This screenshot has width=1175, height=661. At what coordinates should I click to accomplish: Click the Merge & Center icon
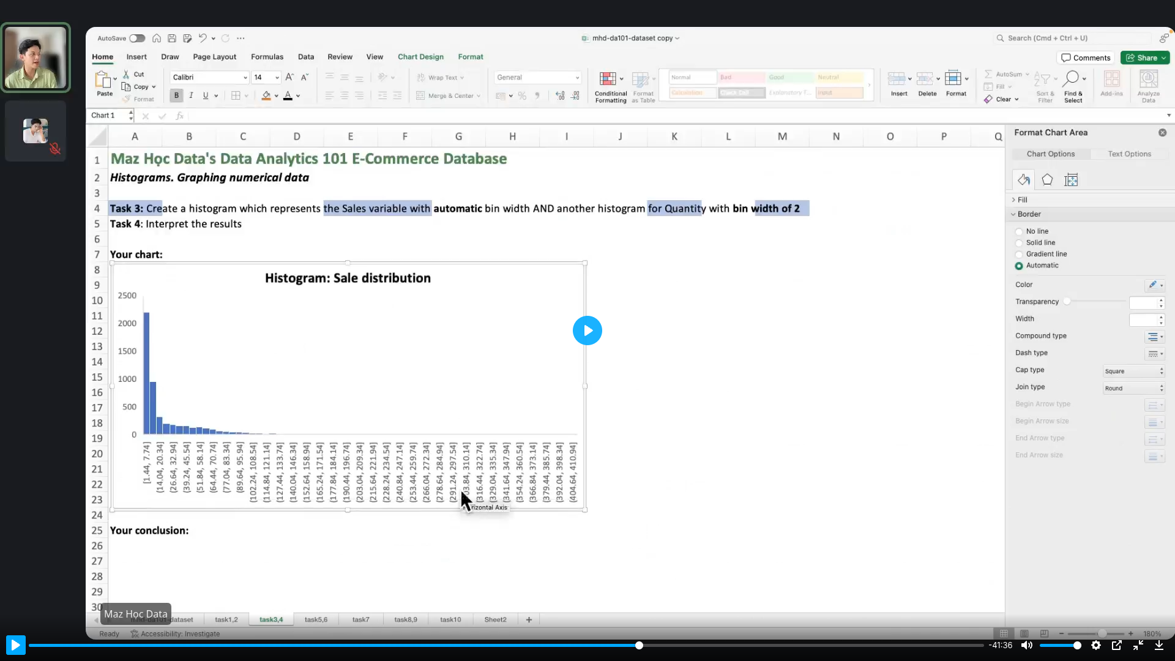pyautogui.click(x=420, y=95)
